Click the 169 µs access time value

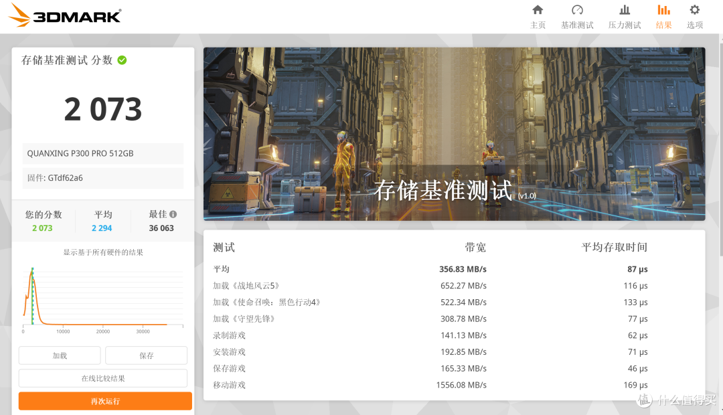pyautogui.click(x=636, y=385)
